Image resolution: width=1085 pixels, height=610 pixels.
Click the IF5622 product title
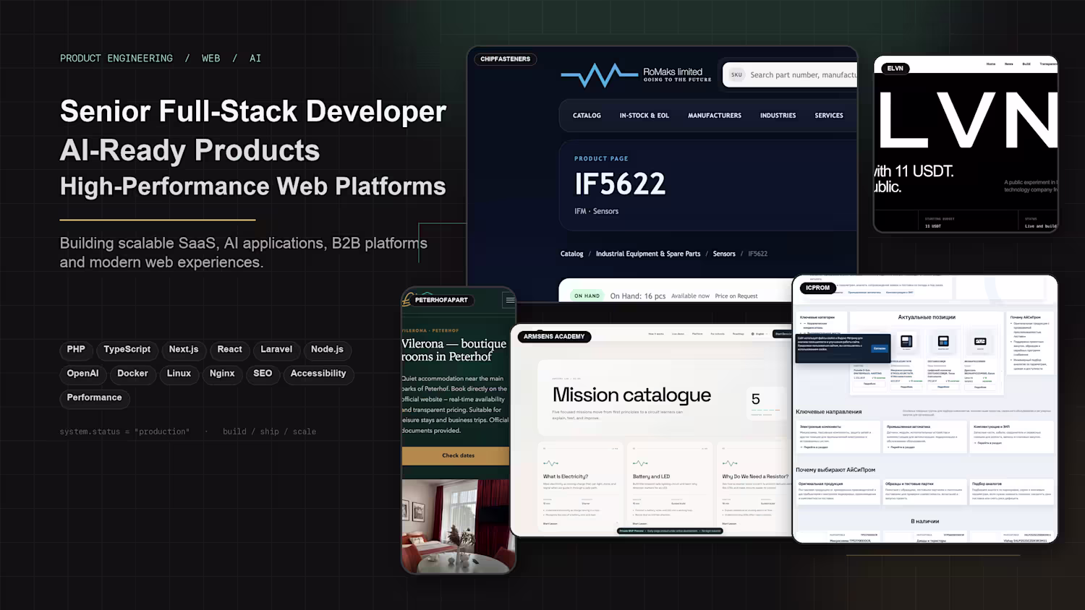pyautogui.click(x=620, y=184)
